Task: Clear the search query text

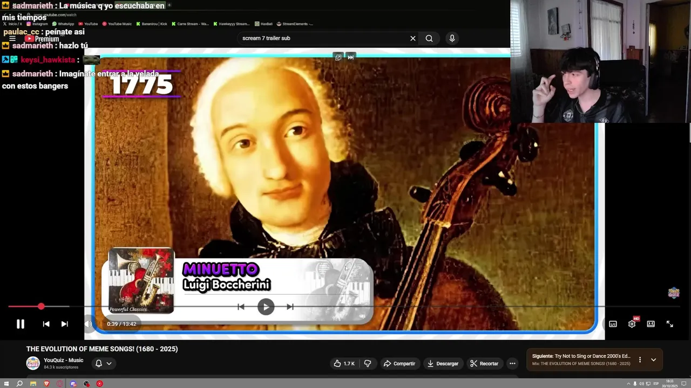Action: pos(413,38)
